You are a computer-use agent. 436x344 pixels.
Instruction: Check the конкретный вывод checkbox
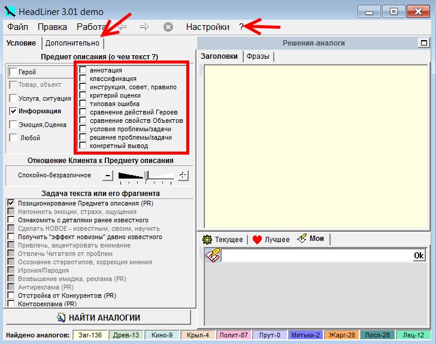(83, 145)
